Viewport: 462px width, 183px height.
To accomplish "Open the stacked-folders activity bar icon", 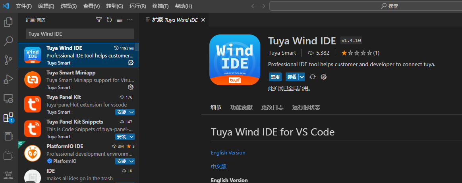I will 8,155.
